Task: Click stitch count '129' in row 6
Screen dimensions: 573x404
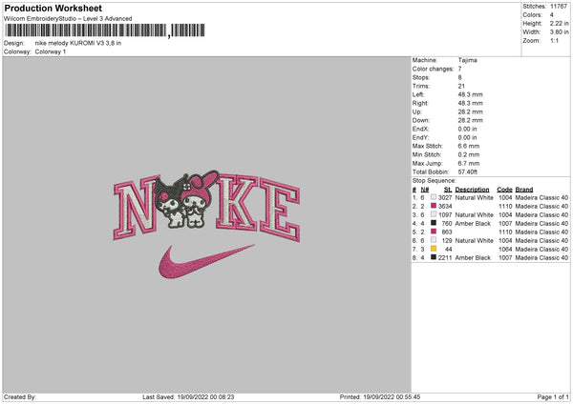Action: click(x=447, y=241)
